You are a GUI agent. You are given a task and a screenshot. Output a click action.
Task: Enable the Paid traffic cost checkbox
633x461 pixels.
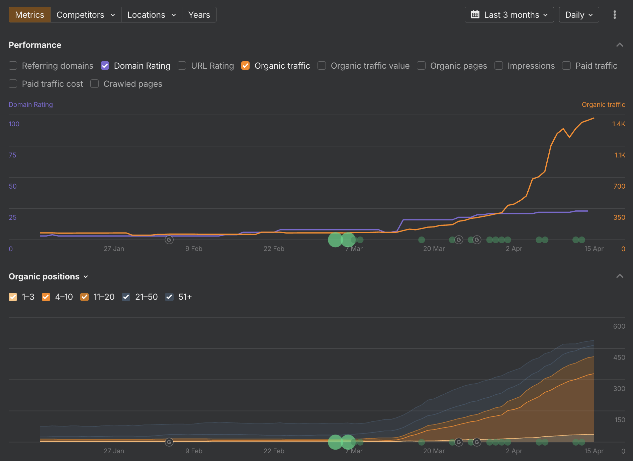click(x=13, y=84)
